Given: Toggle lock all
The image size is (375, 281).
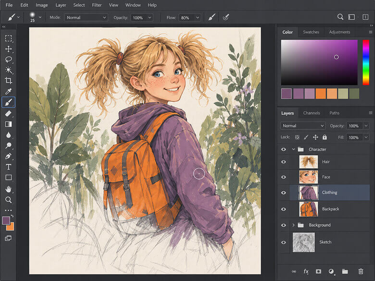Looking at the screenshot, I should point(325,137).
